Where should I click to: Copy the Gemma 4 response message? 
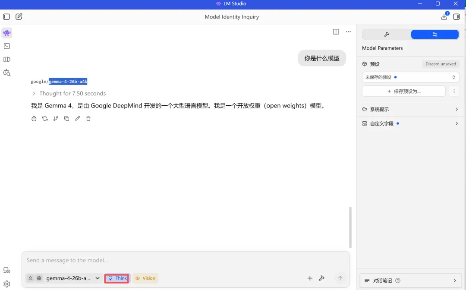66,119
